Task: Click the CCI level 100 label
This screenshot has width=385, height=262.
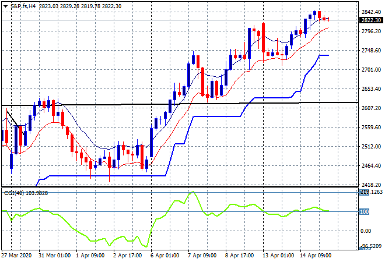Action: click(364, 211)
